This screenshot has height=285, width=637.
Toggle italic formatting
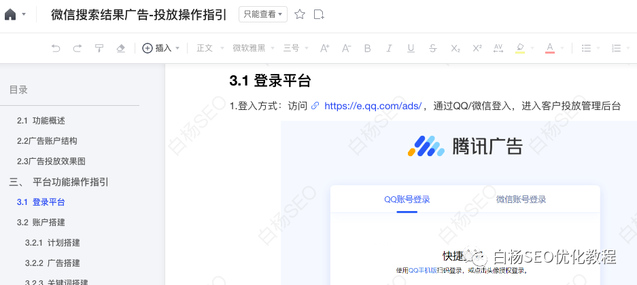coord(389,48)
